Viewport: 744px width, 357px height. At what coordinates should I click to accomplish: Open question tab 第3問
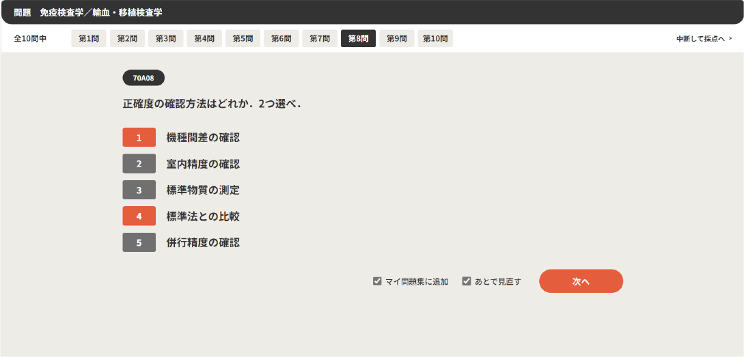[165, 39]
